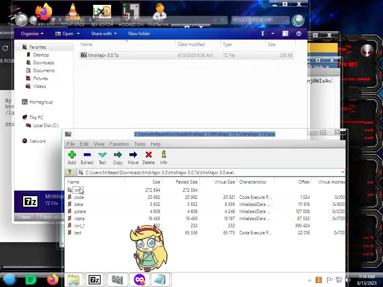This screenshot has width=383, height=287.
Task: Click the red Delete X icon in 7-Zip
Action: pyautogui.click(x=148, y=158)
